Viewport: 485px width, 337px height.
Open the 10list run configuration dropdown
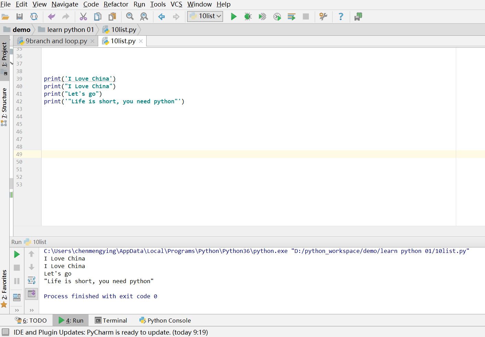coord(205,16)
